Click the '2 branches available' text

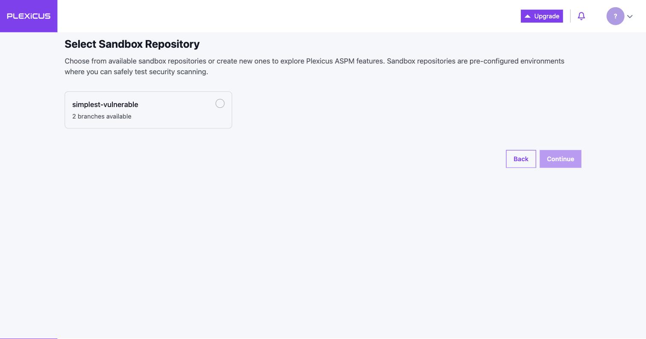click(x=102, y=116)
